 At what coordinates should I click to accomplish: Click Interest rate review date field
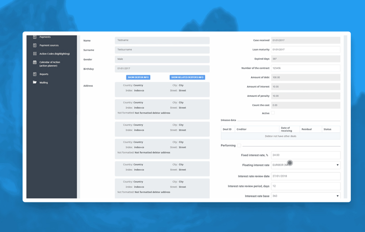point(306,176)
